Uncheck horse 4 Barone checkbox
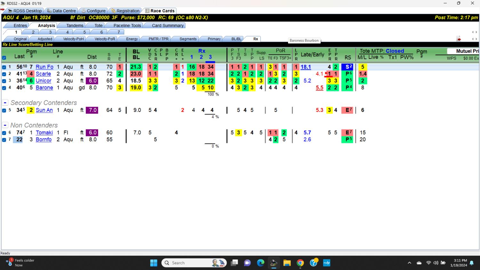This screenshot has width=480, height=270. [4, 88]
